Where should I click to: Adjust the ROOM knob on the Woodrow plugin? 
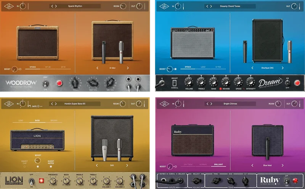[x=123, y=6]
